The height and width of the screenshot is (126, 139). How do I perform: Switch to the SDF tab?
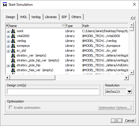pyautogui.click(x=64, y=17)
